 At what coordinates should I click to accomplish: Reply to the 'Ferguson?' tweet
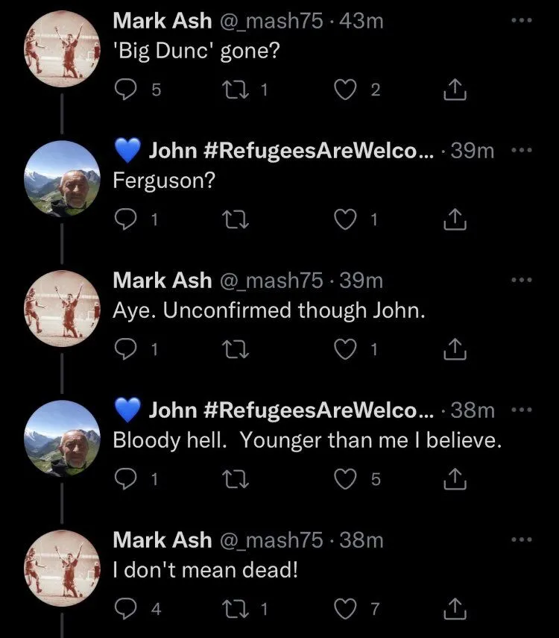(125, 219)
